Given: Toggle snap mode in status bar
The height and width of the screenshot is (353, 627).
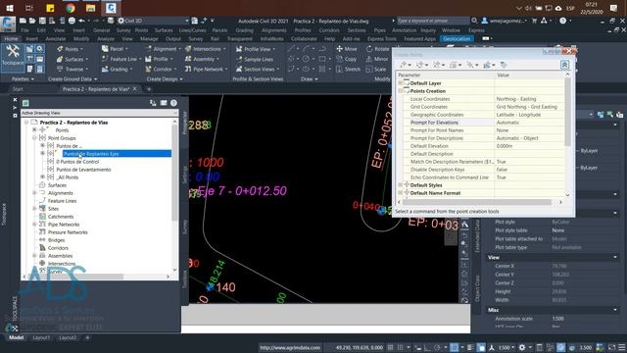Looking at the screenshot, I should coord(400,347).
